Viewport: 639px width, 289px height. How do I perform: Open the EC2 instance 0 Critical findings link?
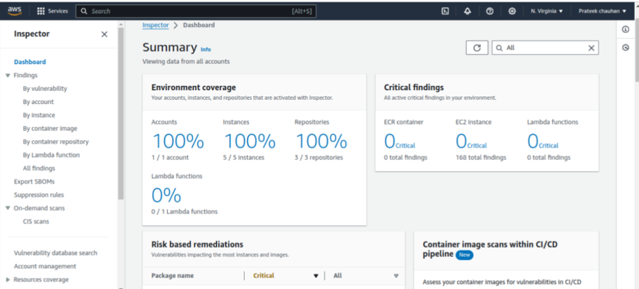click(472, 141)
